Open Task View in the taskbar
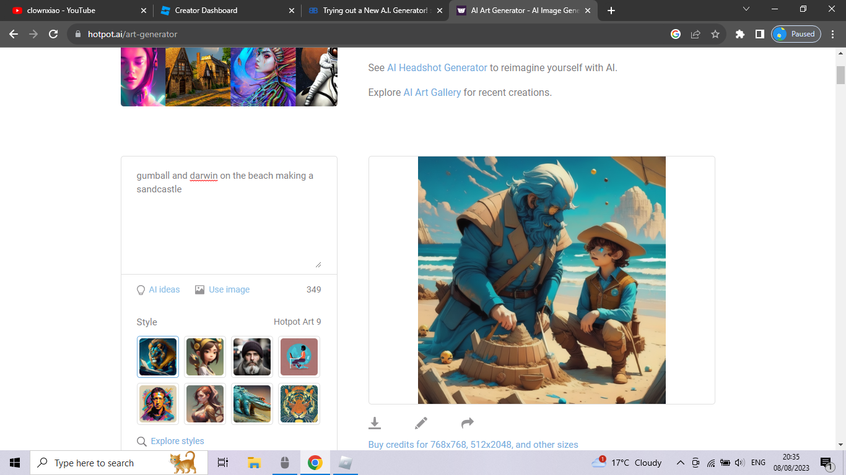The image size is (846, 475). point(223,463)
